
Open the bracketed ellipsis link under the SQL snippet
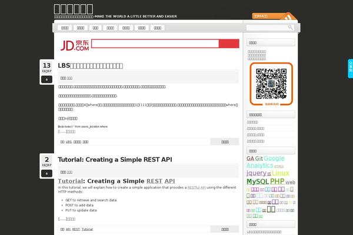click(x=66, y=132)
